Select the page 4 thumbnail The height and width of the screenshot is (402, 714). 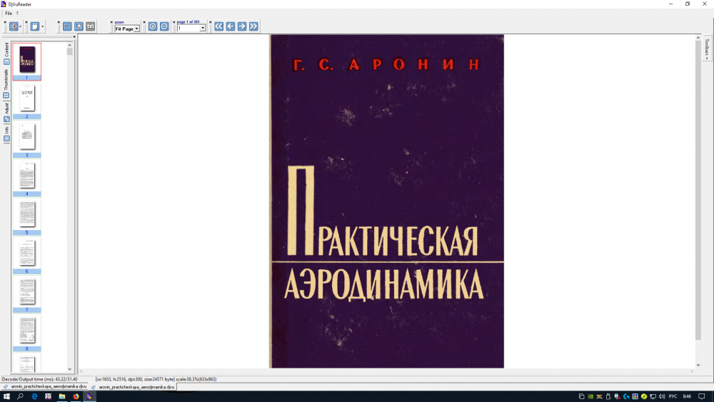(27, 176)
